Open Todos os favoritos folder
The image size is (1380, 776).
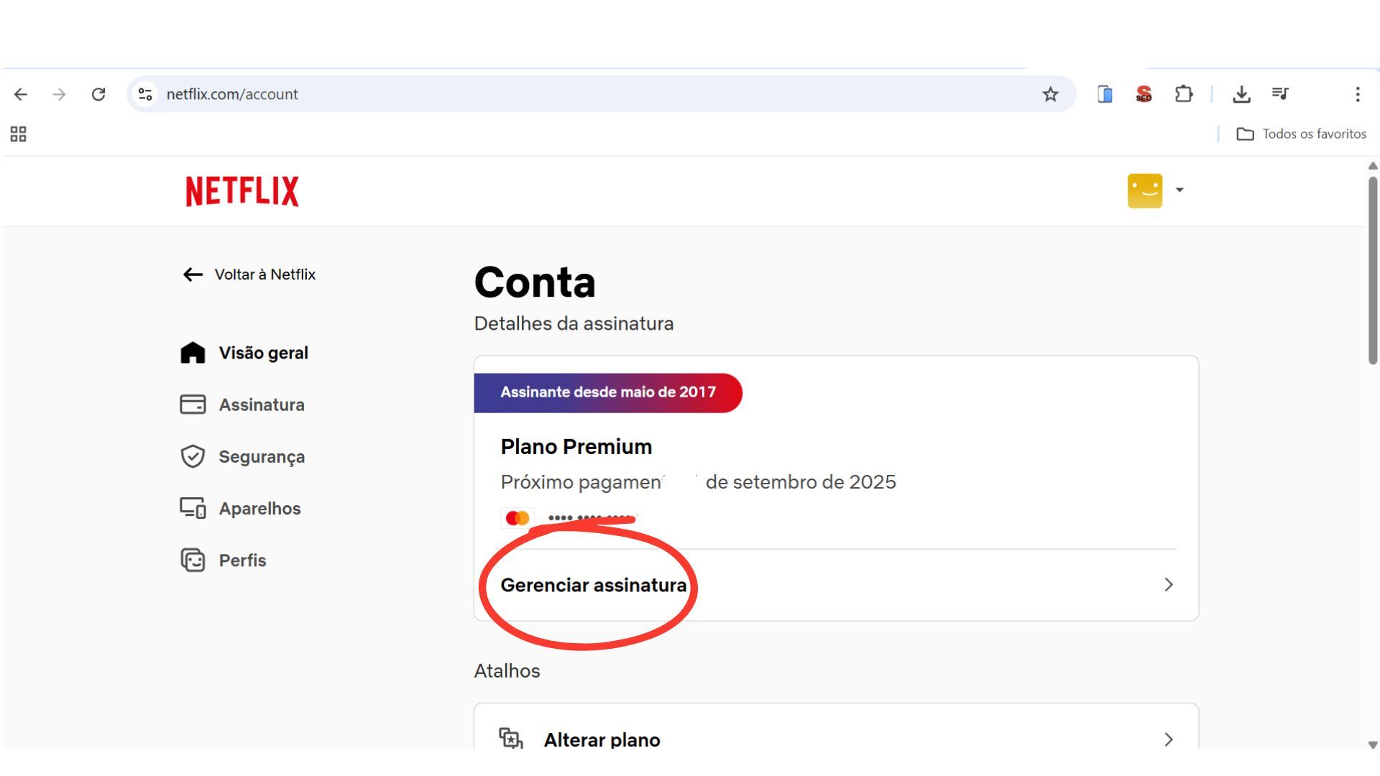1301,134
